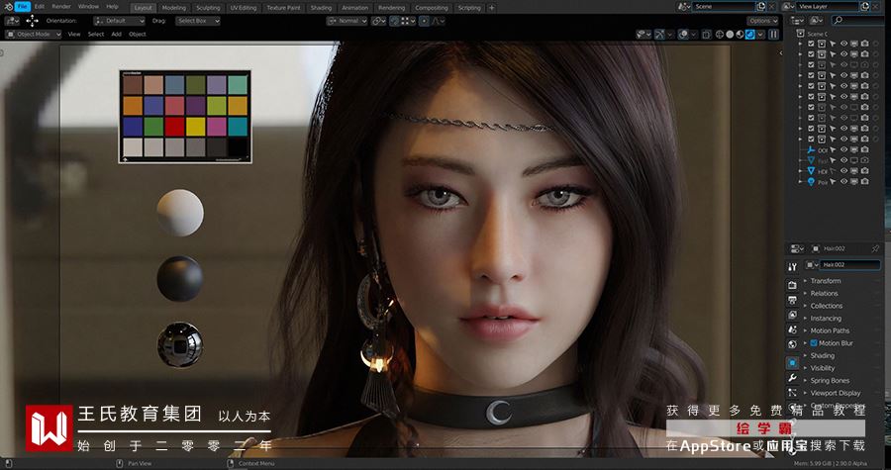The width and height of the screenshot is (891, 470).
Task: Open the Object Mode dropdown
Action: (33, 35)
